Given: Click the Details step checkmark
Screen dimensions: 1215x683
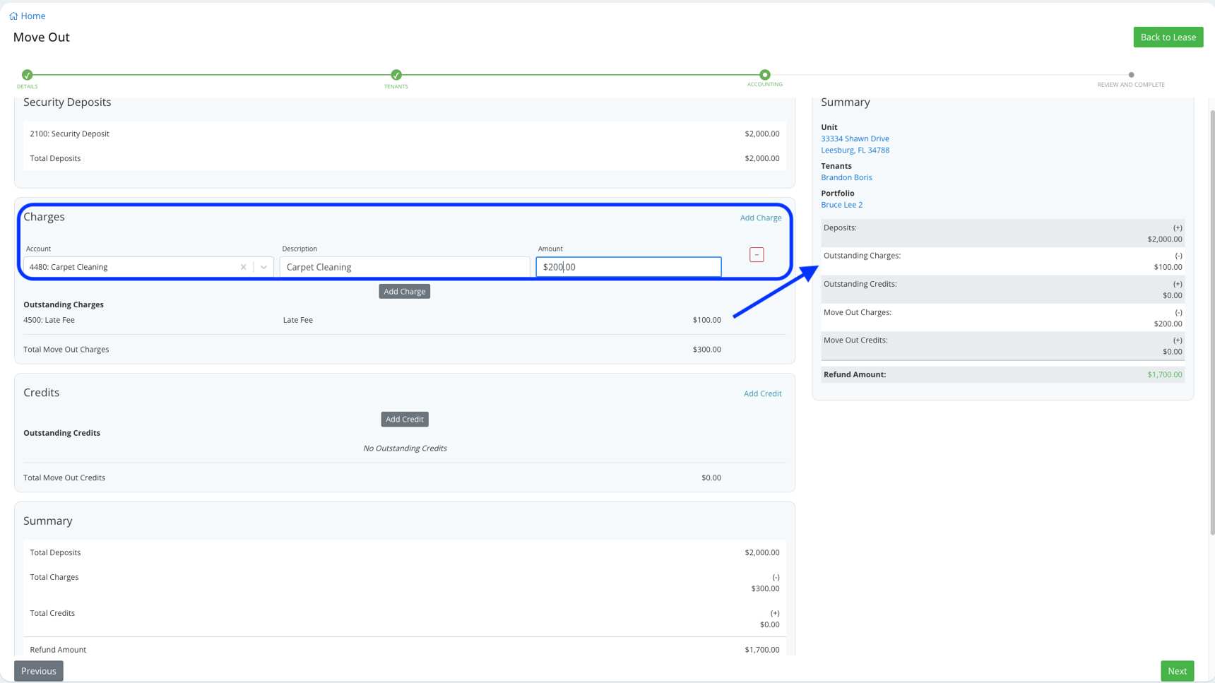Looking at the screenshot, I should click(x=27, y=75).
